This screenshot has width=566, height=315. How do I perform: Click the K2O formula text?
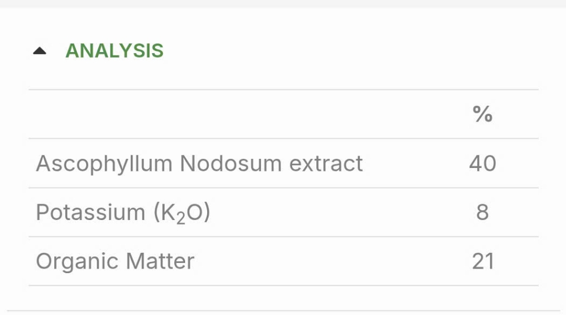[182, 213]
